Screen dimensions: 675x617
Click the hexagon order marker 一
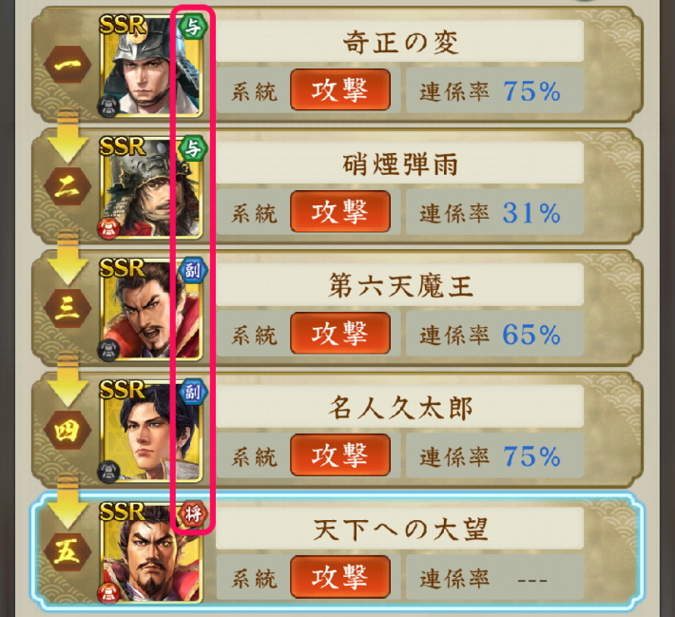pos(67,65)
